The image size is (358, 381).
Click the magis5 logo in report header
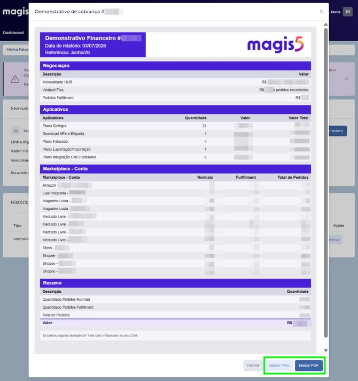[x=275, y=44]
